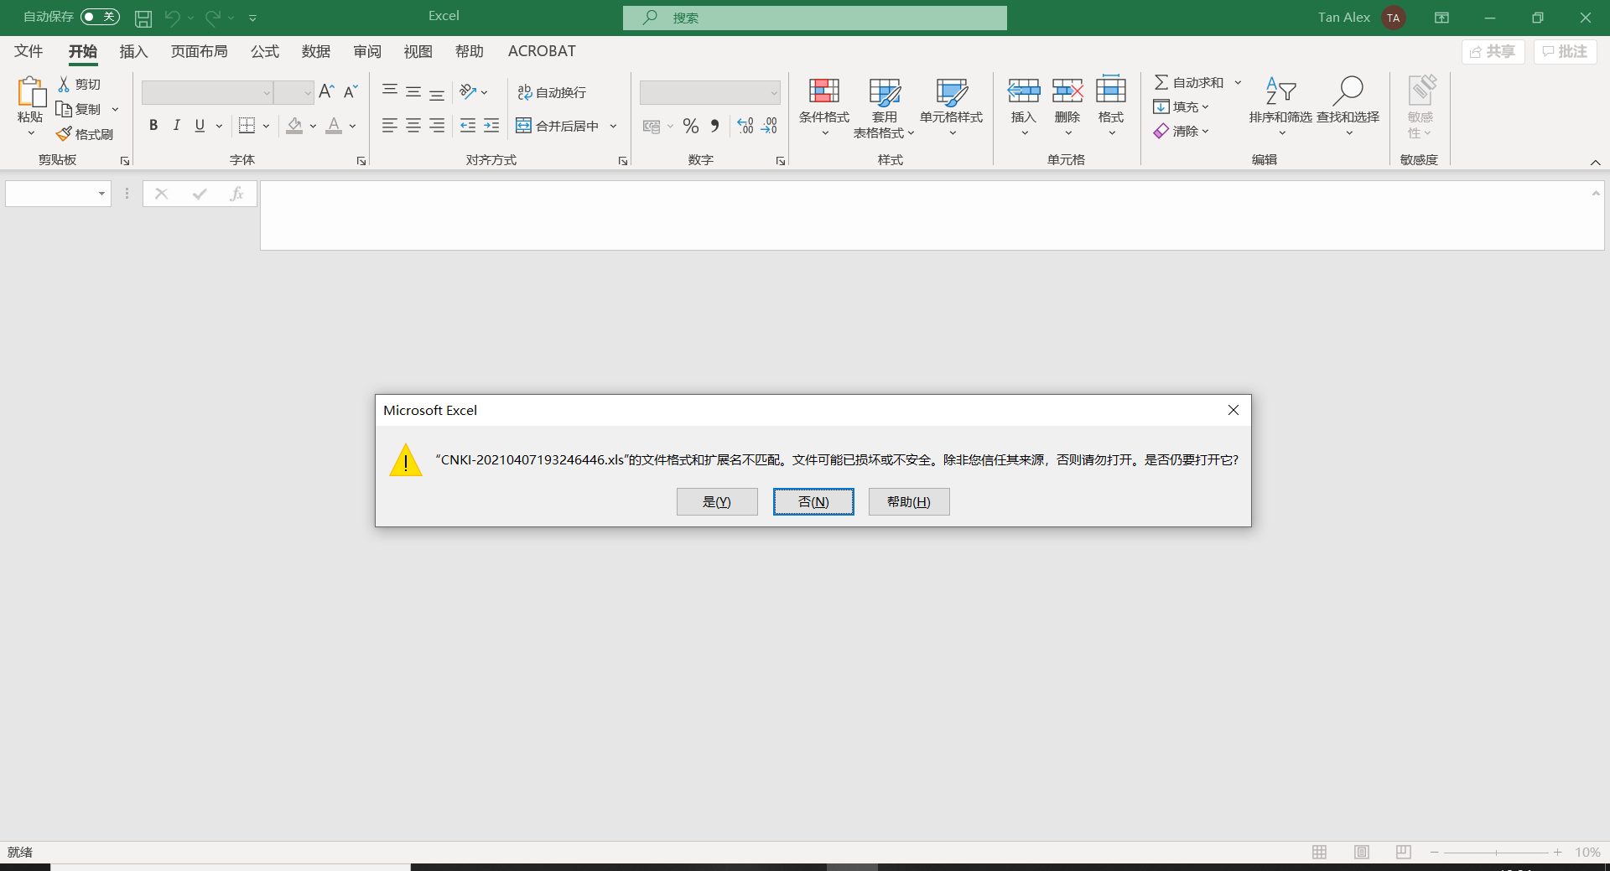Open the Fill 填充 dropdown
The image size is (1610, 871).
(x=1181, y=106)
